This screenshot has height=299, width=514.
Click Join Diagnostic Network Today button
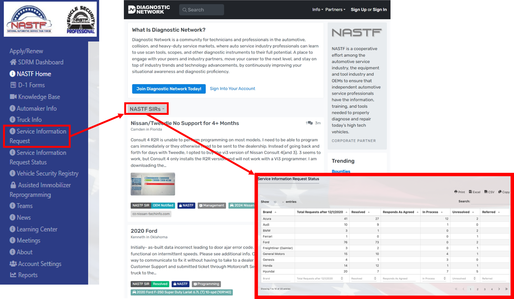(169, 89)
